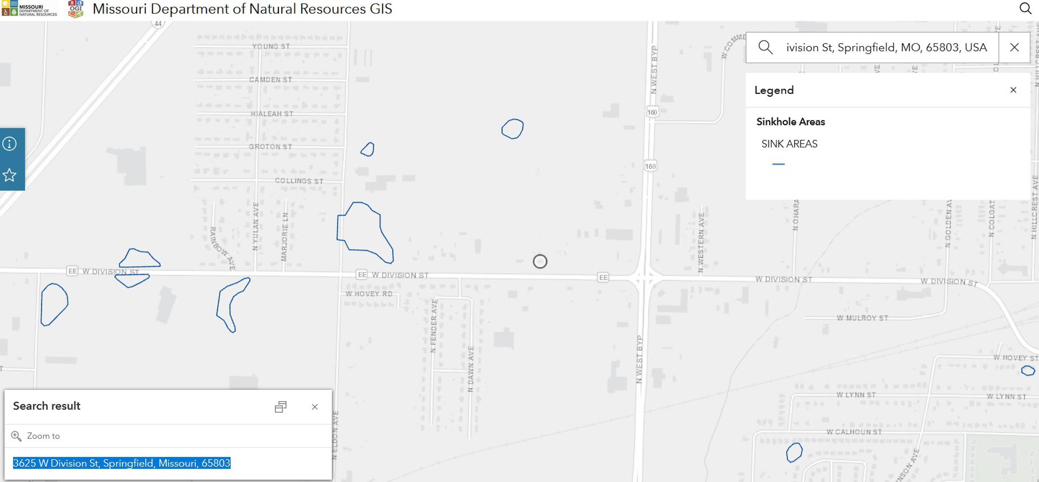Click the zoom-in magnifier icon beside Zoom to

click(x=16, y=436)
